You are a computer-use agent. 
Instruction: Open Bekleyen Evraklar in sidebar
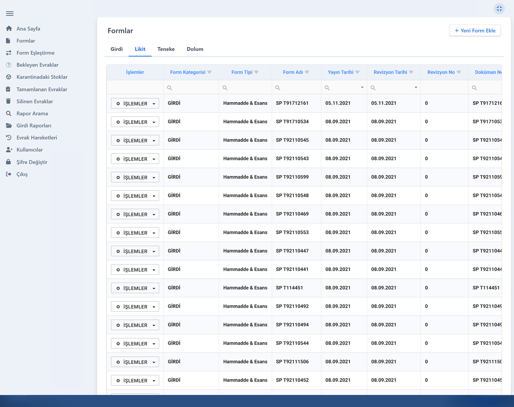[37, 65]
